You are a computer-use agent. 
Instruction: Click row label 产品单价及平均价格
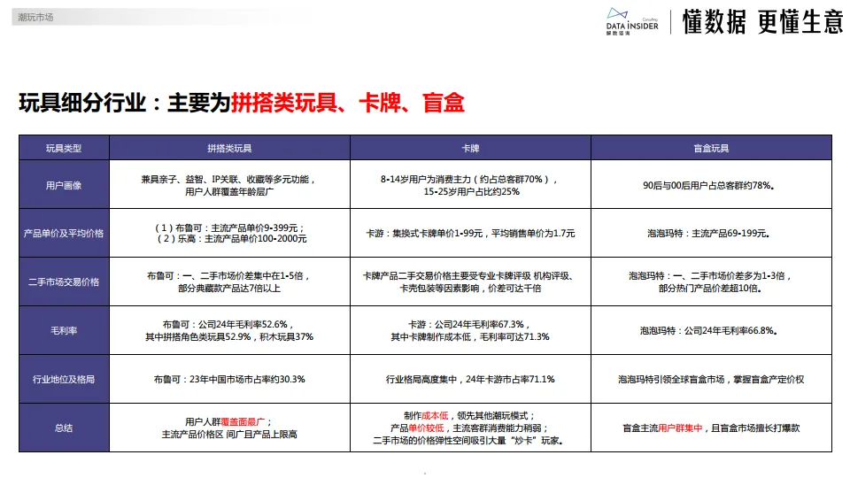[x=64, y=233]
